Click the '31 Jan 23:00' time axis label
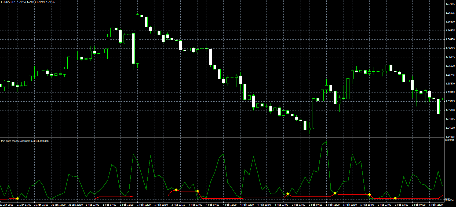This screenshot has width=456, height=207. coord(75,205)
